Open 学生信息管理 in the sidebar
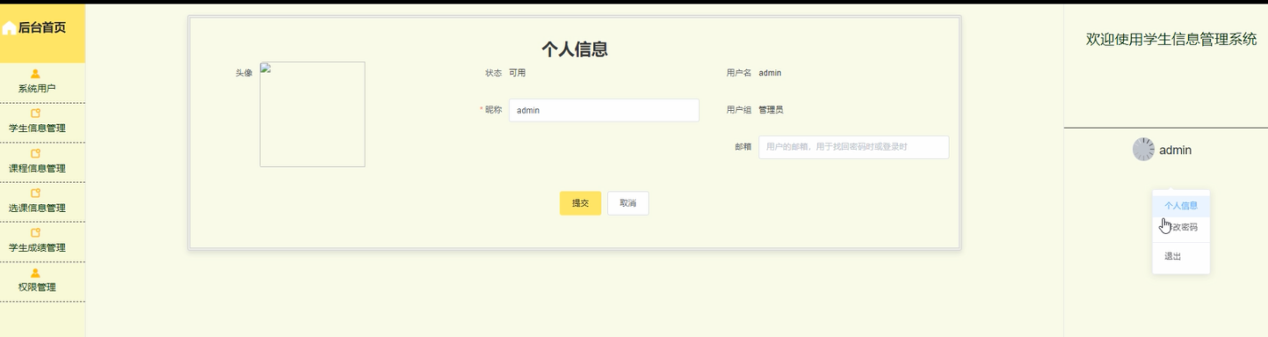The height and width of the screenshot is (337, 1268). [37, 129]
